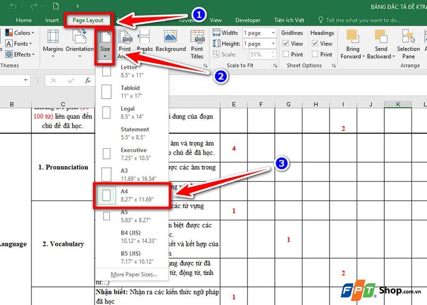427x305 pixels.
Task: Open the Sheet Options dialog launcher
Action: pyautogui.click(x=334, y=66)
